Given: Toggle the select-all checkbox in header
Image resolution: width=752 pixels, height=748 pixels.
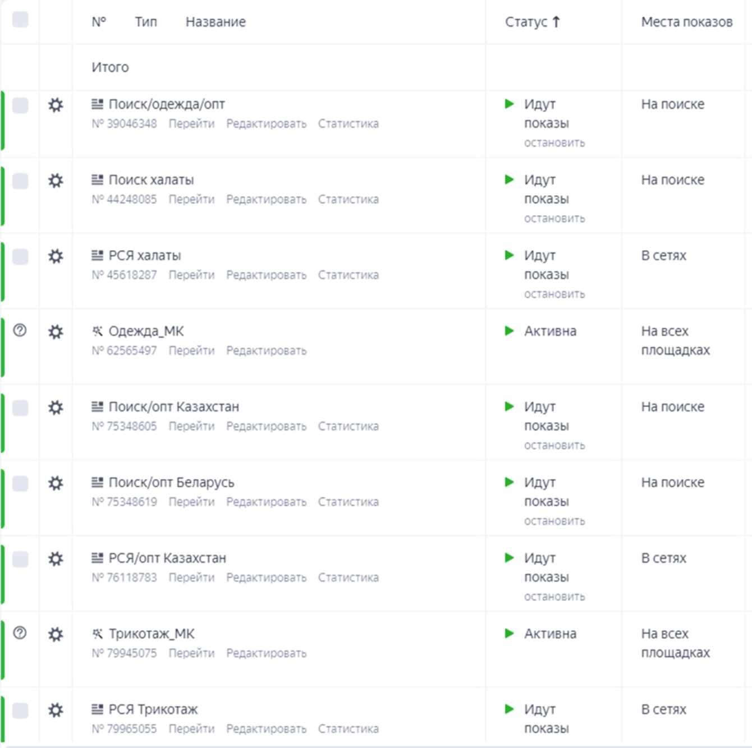Looking at the screenshot, I should 20,20.
